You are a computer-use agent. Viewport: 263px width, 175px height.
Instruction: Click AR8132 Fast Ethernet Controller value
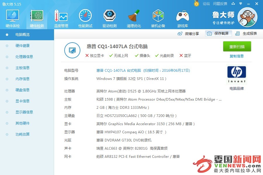pos(138,157)
